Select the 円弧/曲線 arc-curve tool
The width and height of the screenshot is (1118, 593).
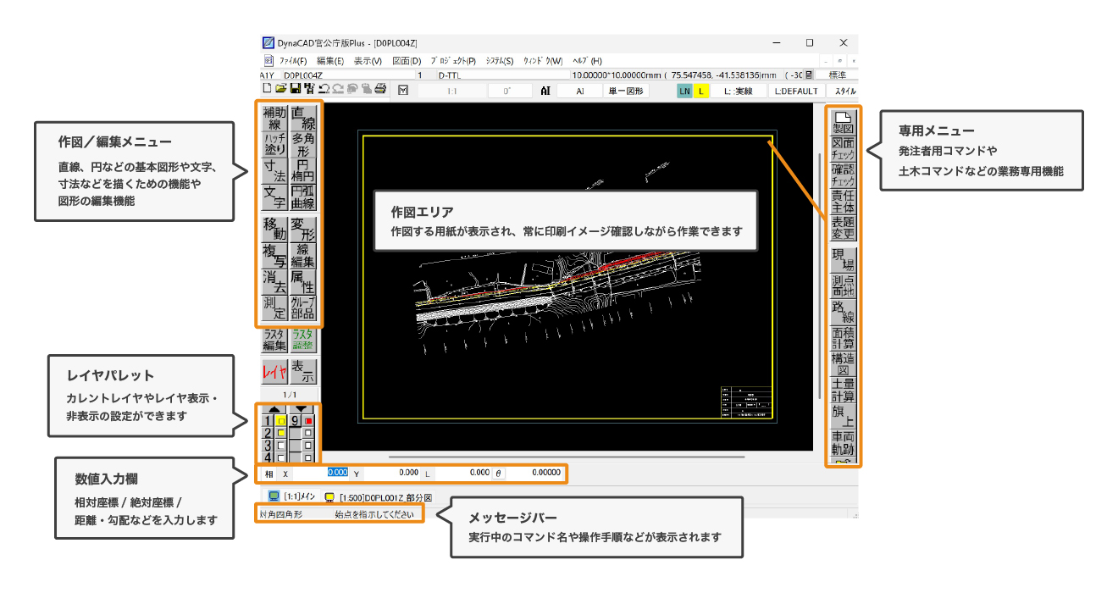tap(303, 197)
